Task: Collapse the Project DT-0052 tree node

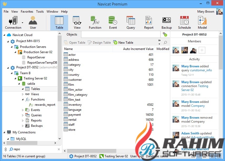Action: coord(8,68)
